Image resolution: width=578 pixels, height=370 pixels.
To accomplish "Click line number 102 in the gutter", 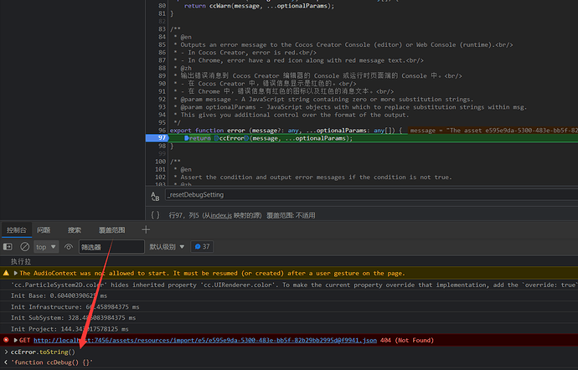I will point(160,177).
